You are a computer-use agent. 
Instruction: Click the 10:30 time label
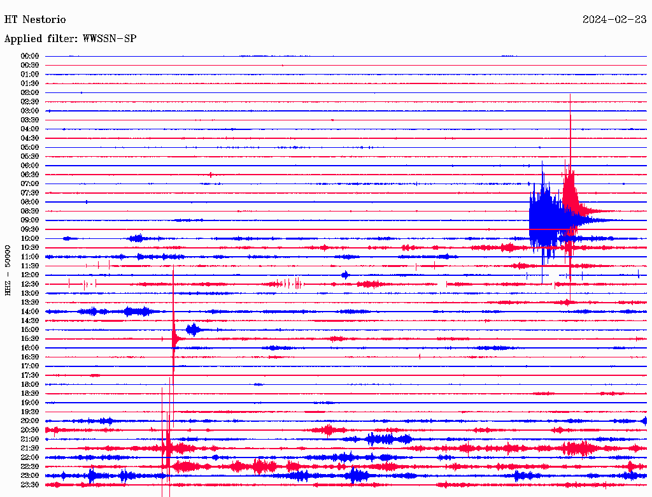point(30,248)
